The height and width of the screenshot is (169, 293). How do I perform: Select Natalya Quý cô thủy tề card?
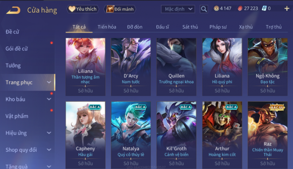pos(131,135)
